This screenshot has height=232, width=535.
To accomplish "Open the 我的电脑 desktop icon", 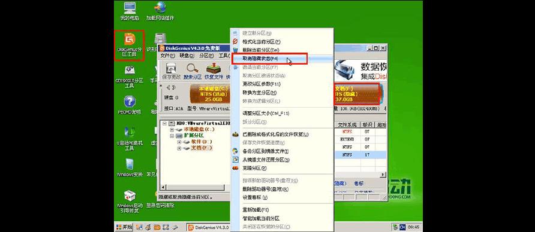I will (x=130, y=11).
